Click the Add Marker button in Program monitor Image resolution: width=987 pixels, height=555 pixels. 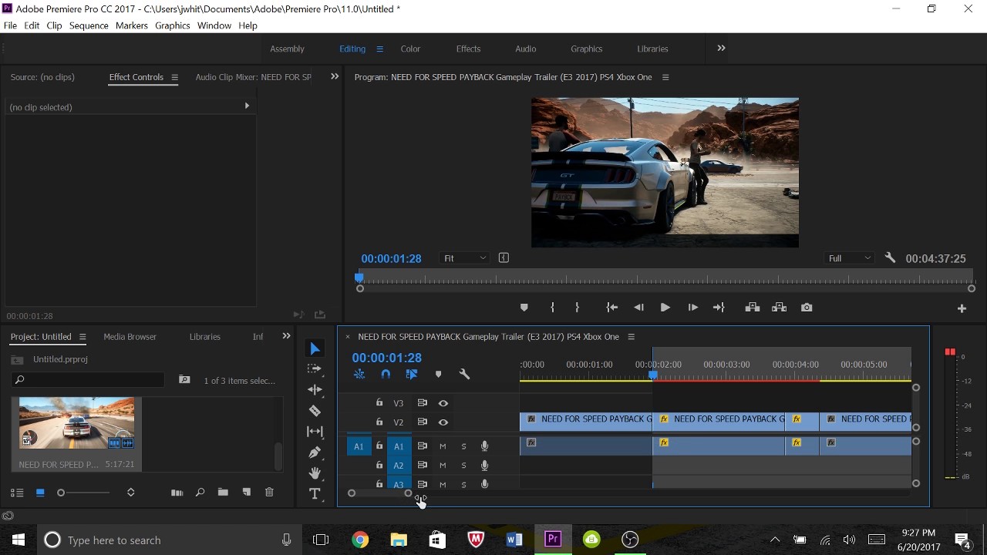click(524, 308)
